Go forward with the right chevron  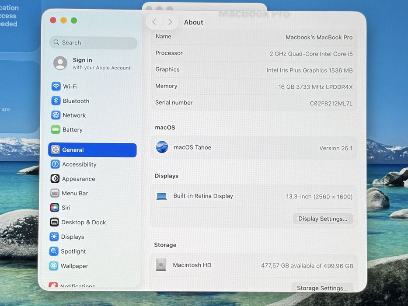170,22
